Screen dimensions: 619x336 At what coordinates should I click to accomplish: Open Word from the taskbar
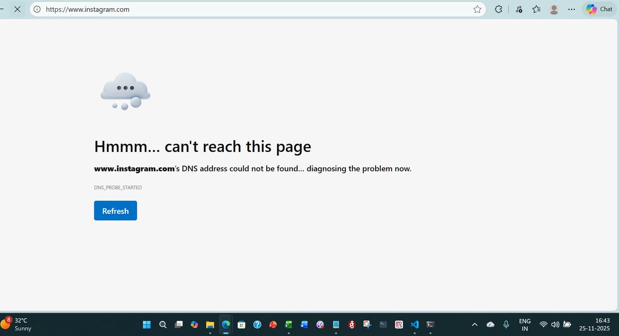pyautogui.click(x=304, y=325)
